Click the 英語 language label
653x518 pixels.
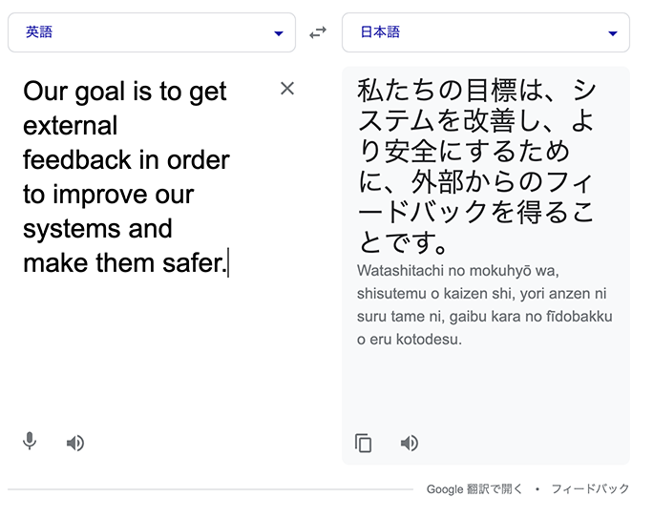coord(39,32)
